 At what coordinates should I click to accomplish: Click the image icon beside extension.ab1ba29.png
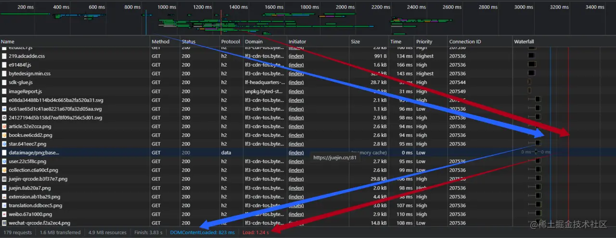[4, 197]
